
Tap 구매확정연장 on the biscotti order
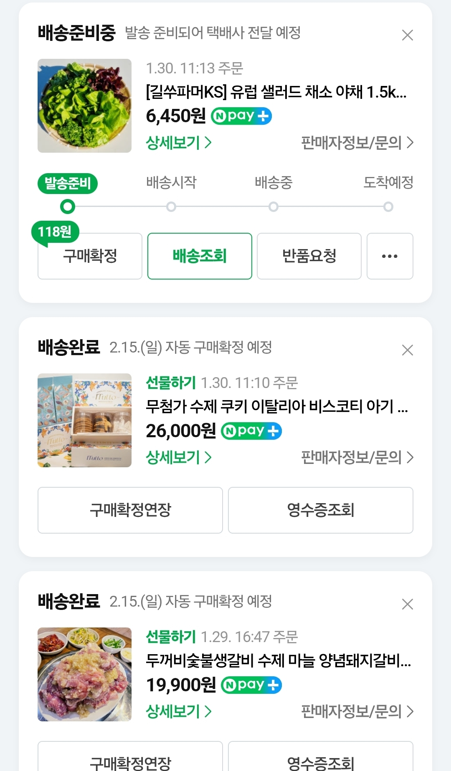pos(130,510)
